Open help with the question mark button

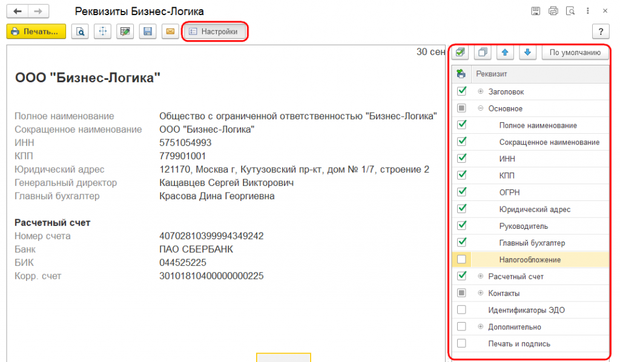coord(601,31)
